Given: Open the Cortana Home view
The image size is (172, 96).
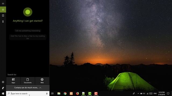Looking at the screenshot, I should click(x=3, y=10).
